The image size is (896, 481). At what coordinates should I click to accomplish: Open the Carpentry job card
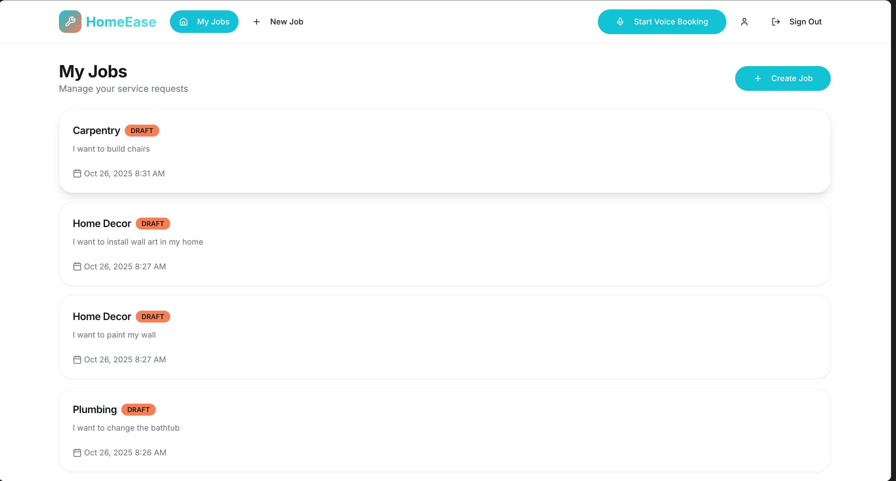click(445, 151)
